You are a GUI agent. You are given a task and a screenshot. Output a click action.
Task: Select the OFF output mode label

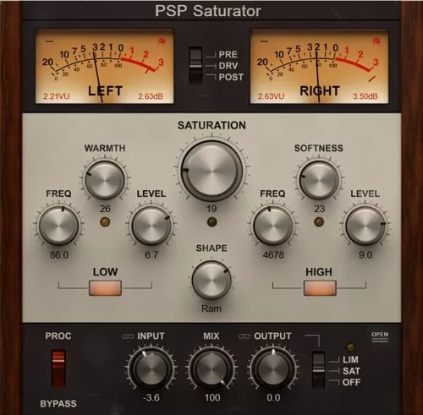(351, 382)
